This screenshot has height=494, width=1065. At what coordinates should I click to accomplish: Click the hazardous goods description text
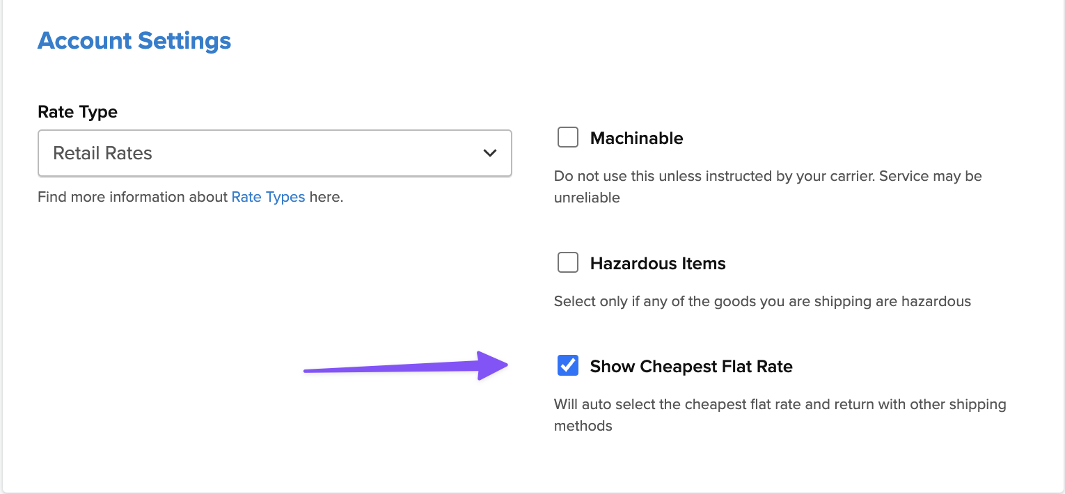pyautogui.click(x=762, y=301)
